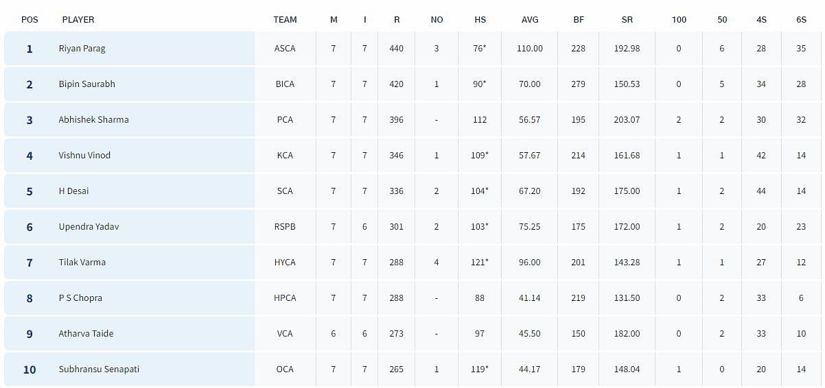825x388 pixels.
Task: Sort by the 6S column header
Action: pos(801,20)
